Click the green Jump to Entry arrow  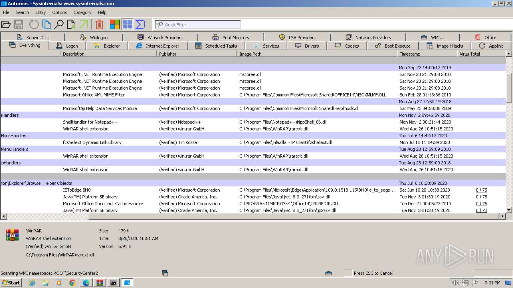coord(84,24)
